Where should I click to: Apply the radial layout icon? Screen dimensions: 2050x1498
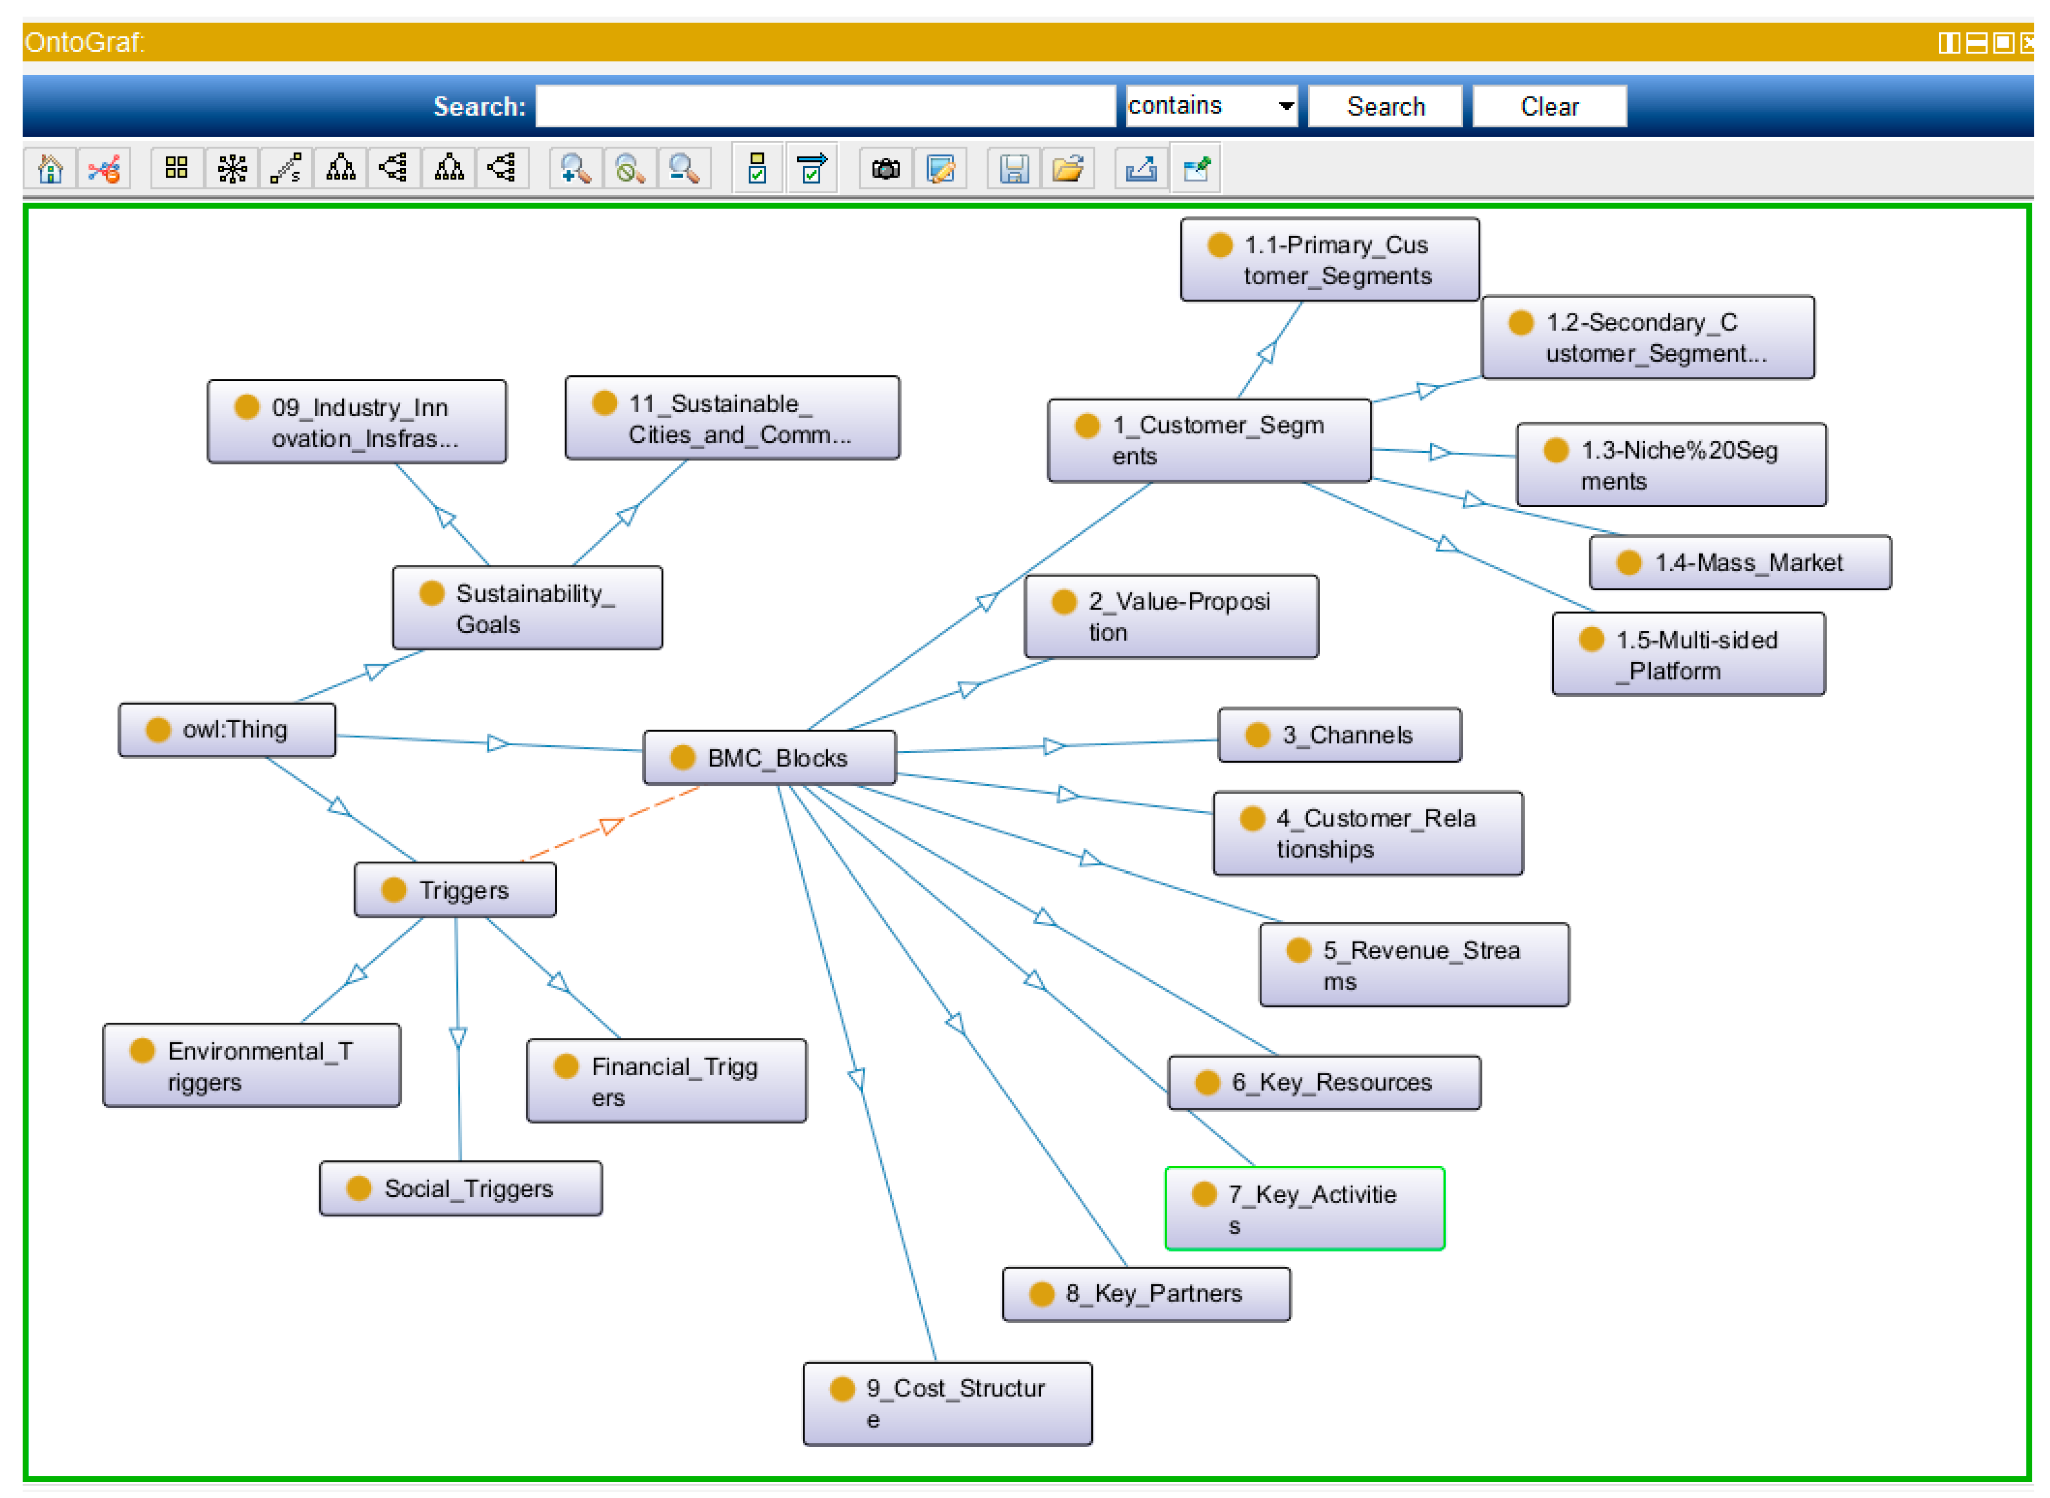point(232,168)
